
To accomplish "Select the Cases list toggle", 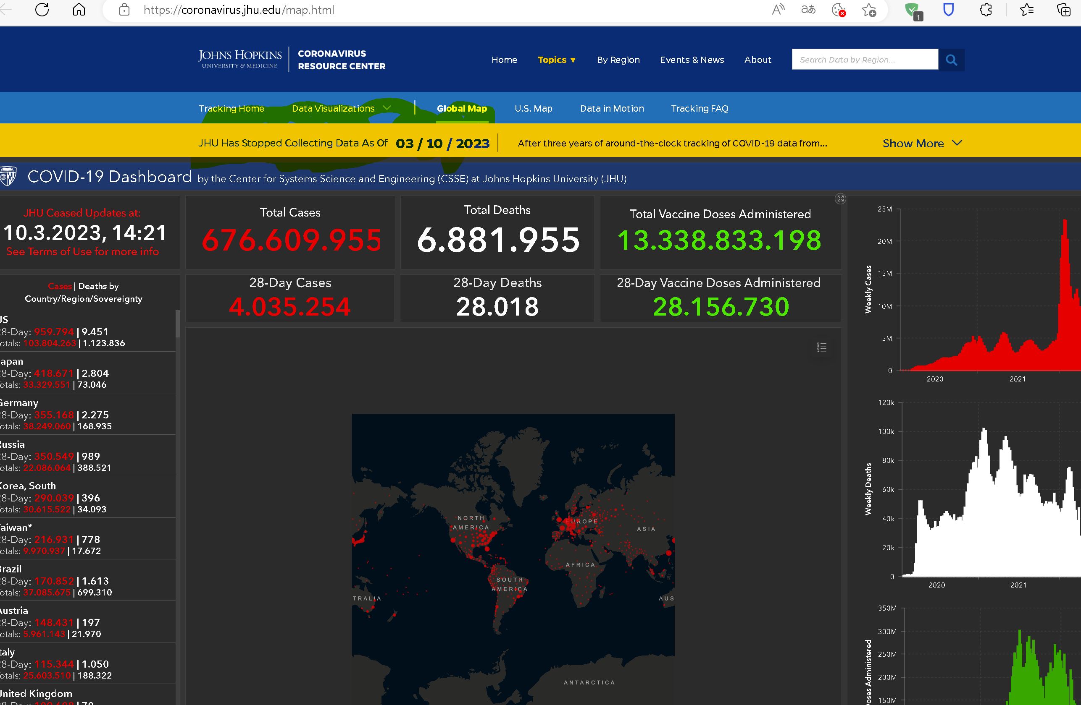I will tap(60, 286).
